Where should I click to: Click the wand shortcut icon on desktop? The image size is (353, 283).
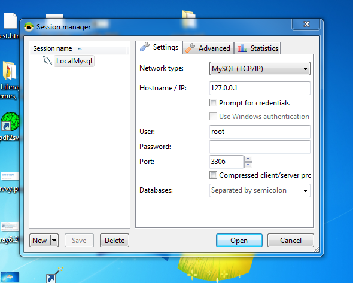tap(54, 275)
